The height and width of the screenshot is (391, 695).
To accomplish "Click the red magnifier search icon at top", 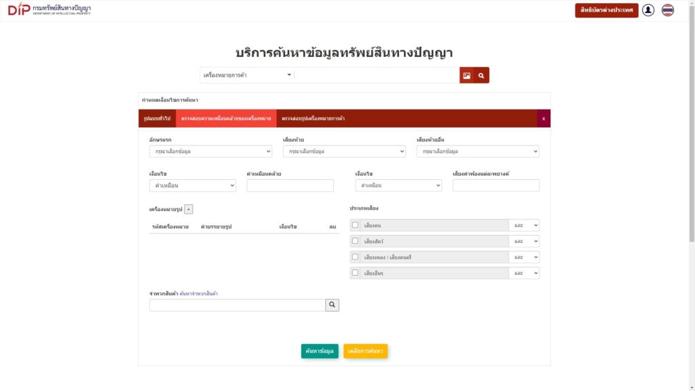I will 481,75.
